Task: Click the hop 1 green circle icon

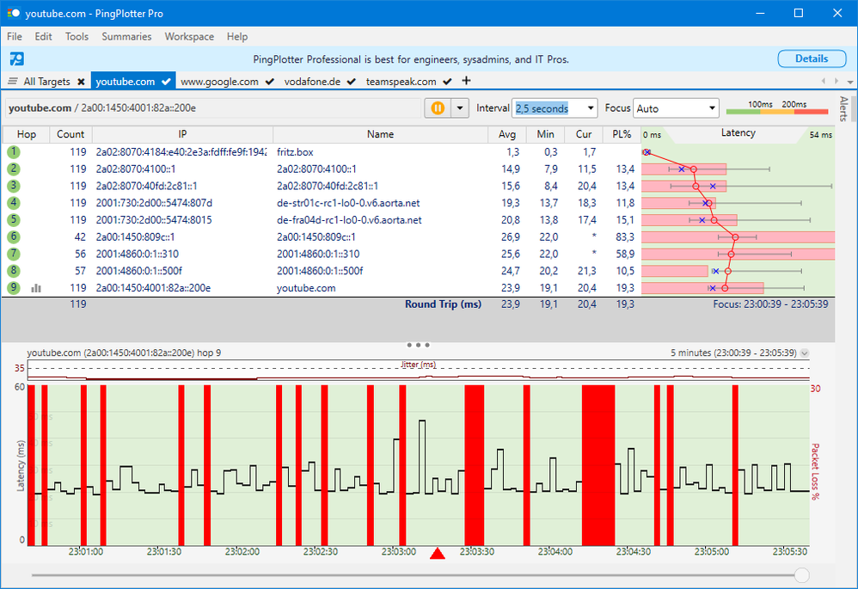Action: coord(14,151)
